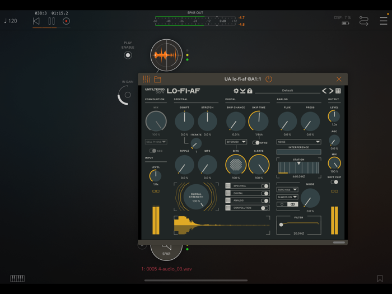Open the Default preset name field
392x294 pixels.
287,91
